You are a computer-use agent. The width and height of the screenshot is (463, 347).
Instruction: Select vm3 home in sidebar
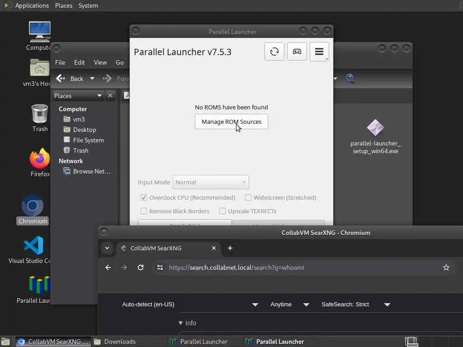pyautogui.click(x=79, y=119)
